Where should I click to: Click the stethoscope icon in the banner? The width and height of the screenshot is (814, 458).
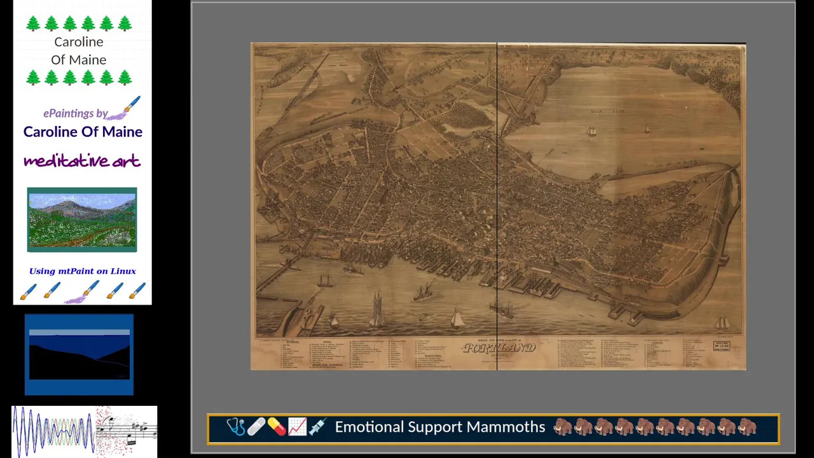(235, 427)
